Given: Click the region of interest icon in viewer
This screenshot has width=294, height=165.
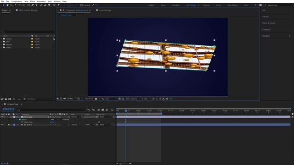Looking at the screenshot, I should coord(119,99).
